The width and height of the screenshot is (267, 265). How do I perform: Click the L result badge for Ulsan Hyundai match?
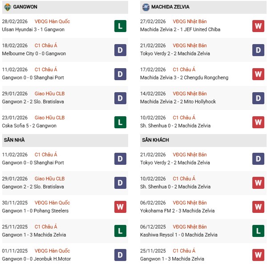(x=120, y=26)
